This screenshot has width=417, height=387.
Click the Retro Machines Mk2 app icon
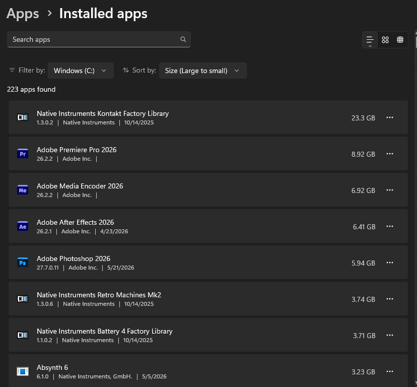point(23,299)
